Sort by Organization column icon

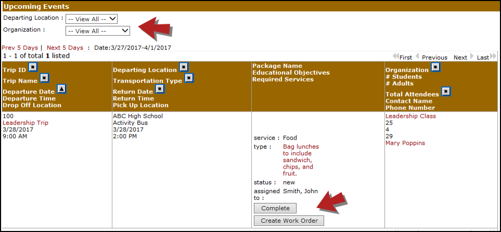pyautogui.click(x=435, y=67)
